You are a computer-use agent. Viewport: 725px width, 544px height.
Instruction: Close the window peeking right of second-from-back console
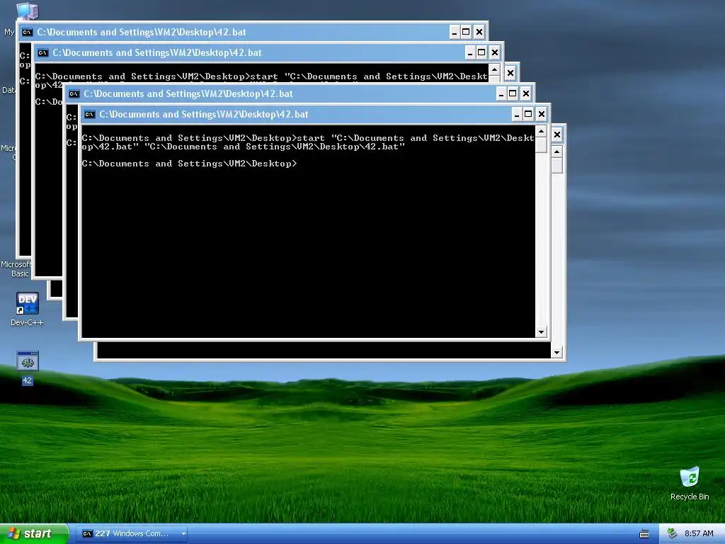[x=510, y=73]
